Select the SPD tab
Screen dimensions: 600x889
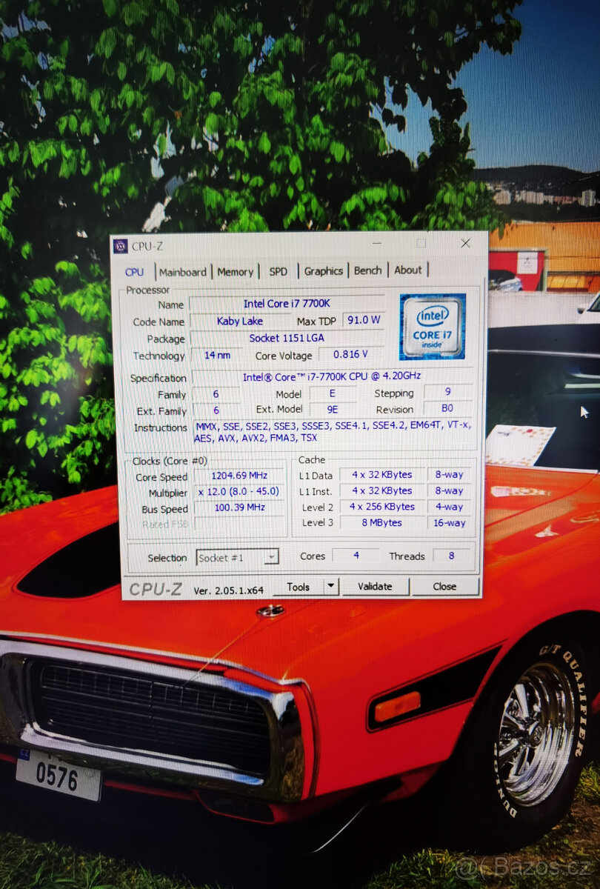coord(277,272)
